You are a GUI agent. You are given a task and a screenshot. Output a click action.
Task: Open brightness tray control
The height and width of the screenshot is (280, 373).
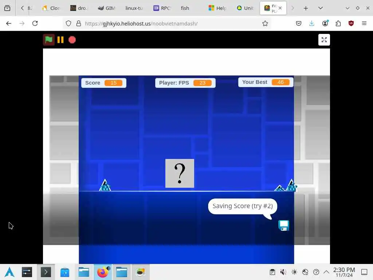coord(294,272)
